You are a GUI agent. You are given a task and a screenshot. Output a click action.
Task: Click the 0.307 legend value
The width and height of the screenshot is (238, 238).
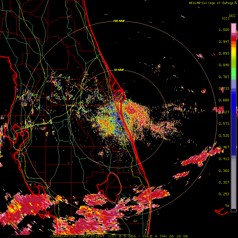click(224, 182)
